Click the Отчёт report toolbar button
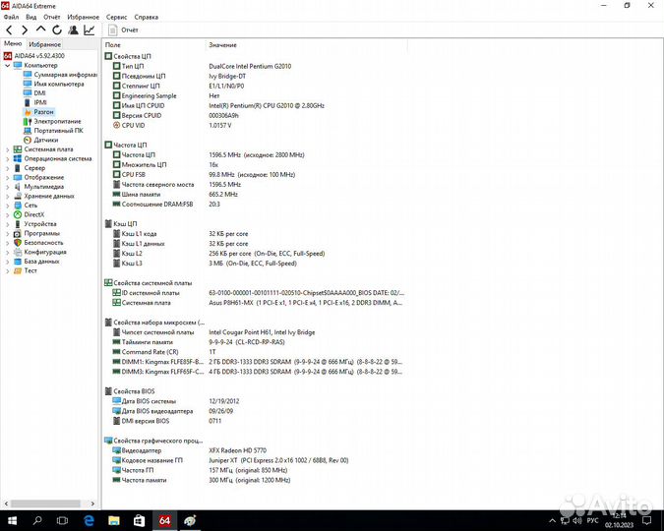 pos(123,30)
